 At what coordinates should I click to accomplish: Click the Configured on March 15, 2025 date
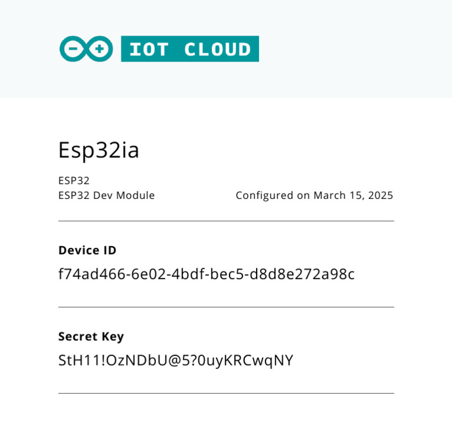[314, 195]
